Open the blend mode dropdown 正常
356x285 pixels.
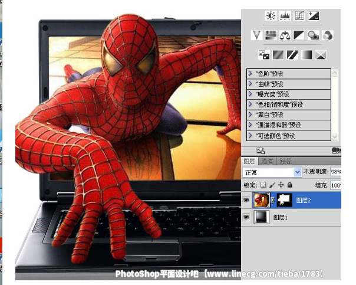click(x=272, y=172)
